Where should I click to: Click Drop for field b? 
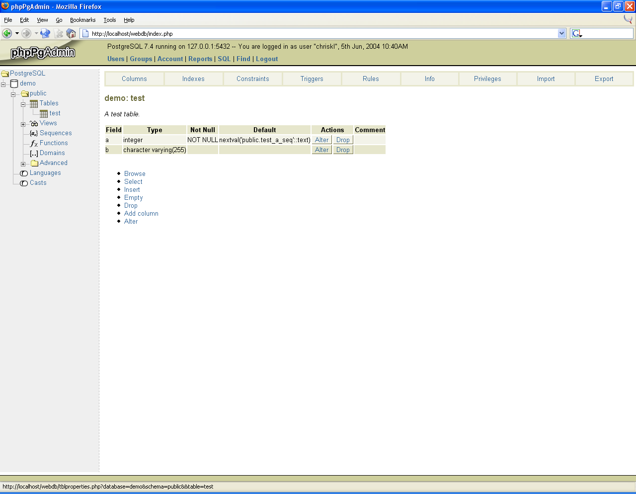coord(343,150)
